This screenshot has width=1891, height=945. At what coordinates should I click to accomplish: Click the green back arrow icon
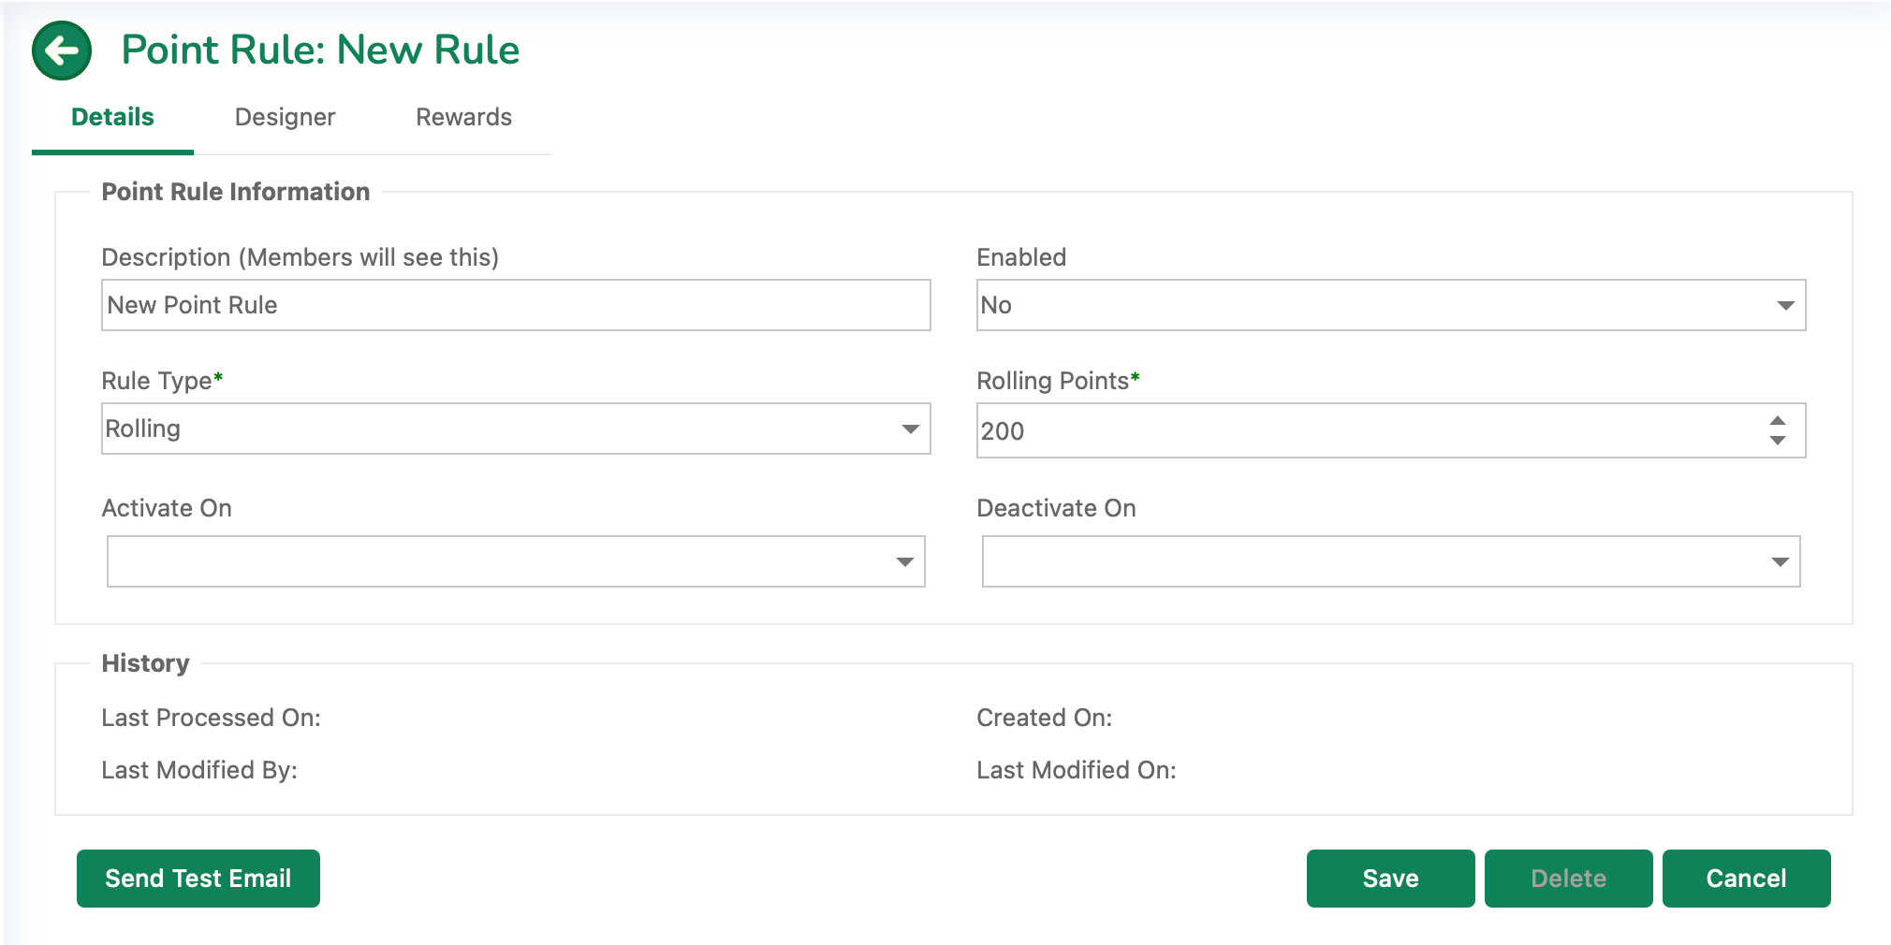click(x=62, y=51)
